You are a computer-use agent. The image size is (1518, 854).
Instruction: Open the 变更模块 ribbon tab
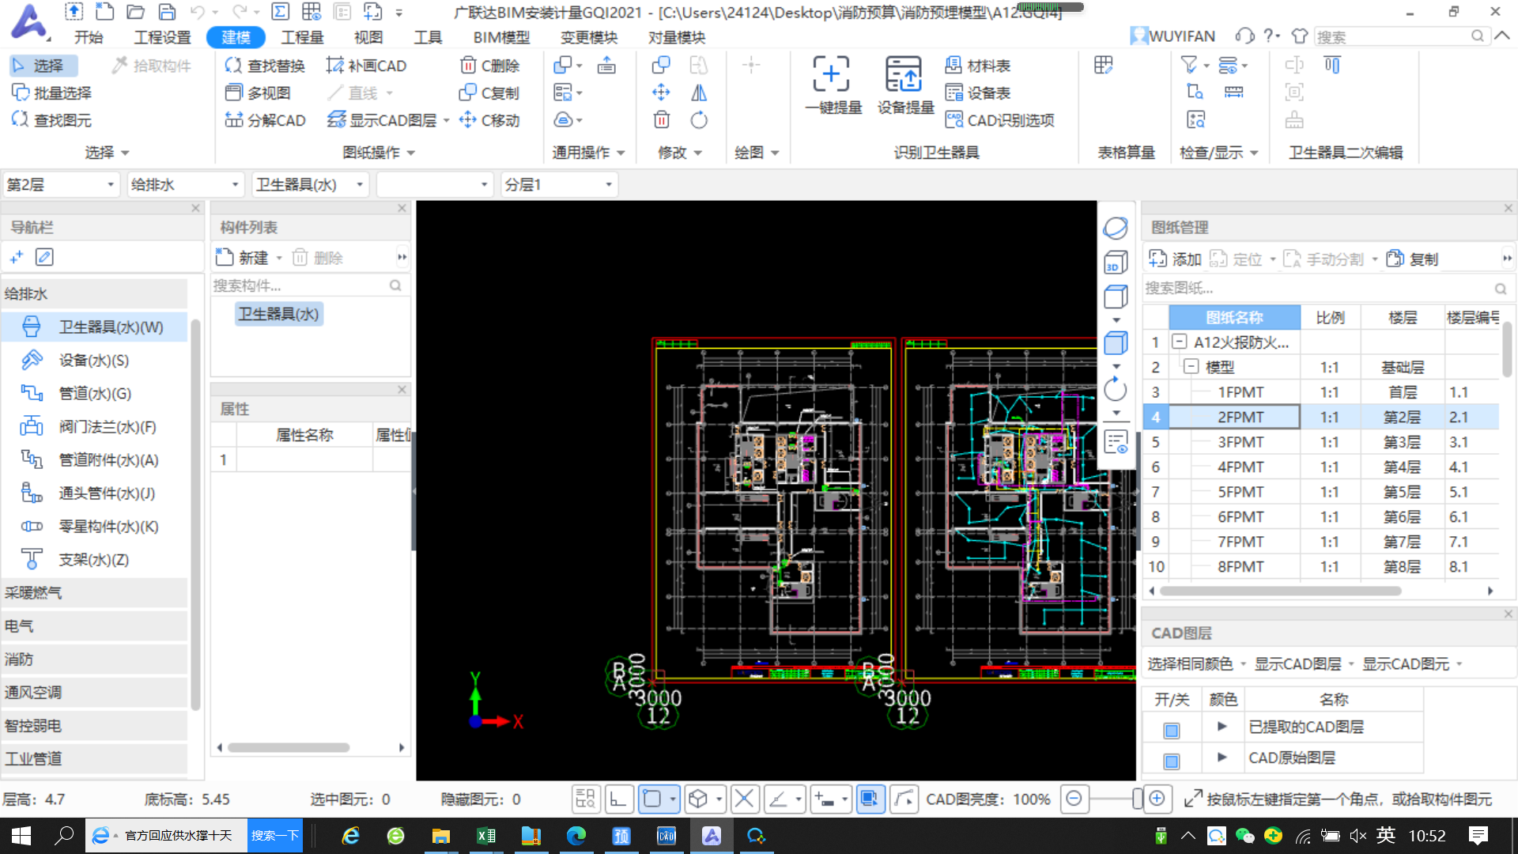click(x=588, y=37)
